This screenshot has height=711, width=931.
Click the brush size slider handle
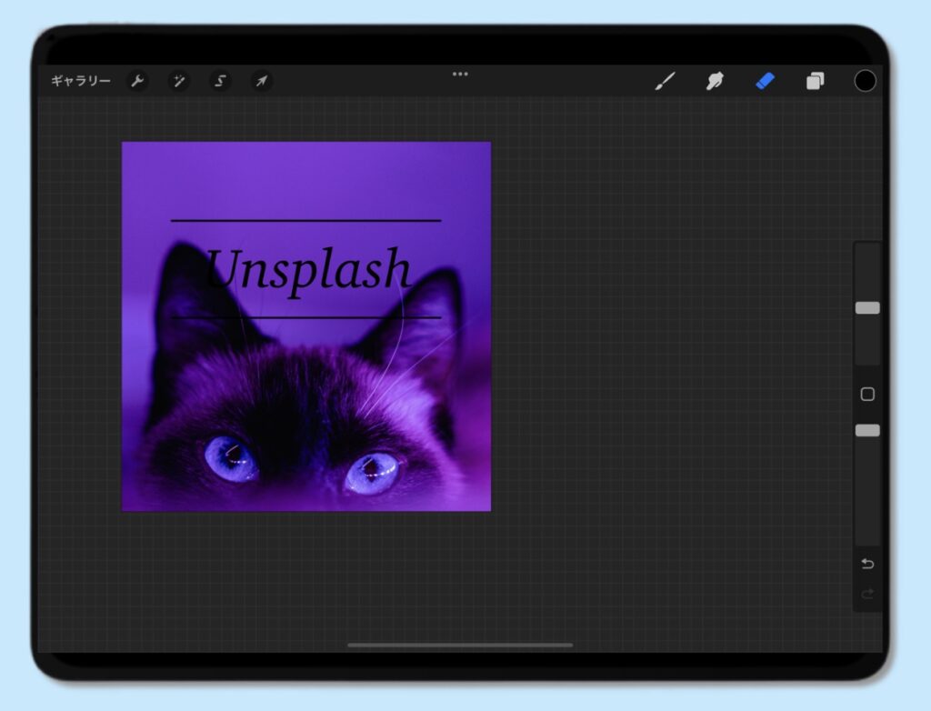pyautogui.click(x=867, y=307)
